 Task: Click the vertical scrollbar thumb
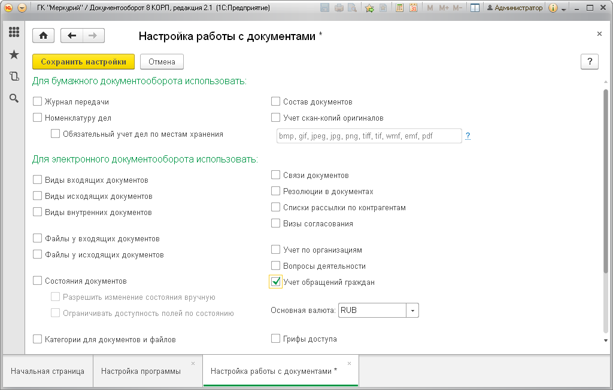point(606,182)
